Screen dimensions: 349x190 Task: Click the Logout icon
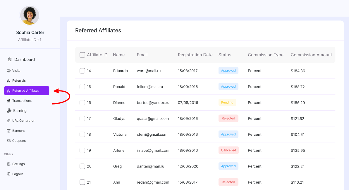tap(9, 174)
